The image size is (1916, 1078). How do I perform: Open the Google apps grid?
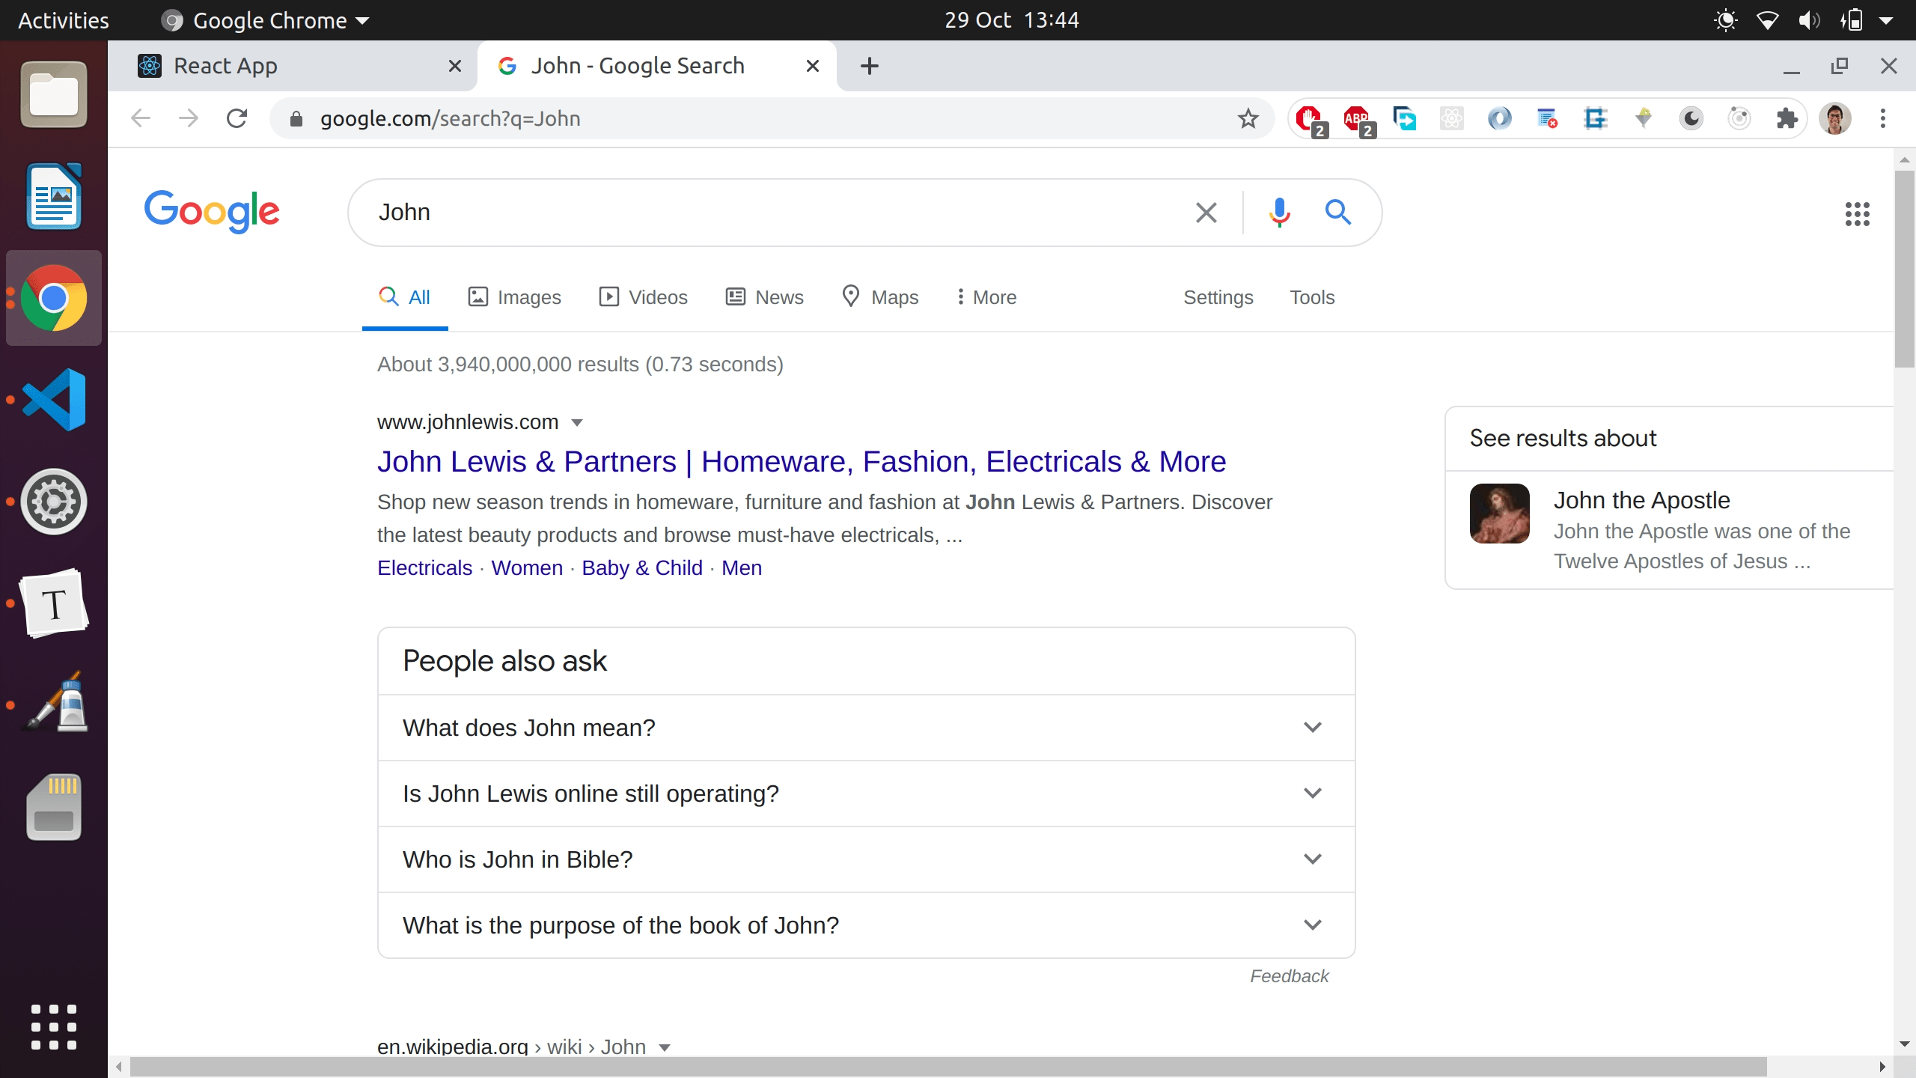[1857, 214]
